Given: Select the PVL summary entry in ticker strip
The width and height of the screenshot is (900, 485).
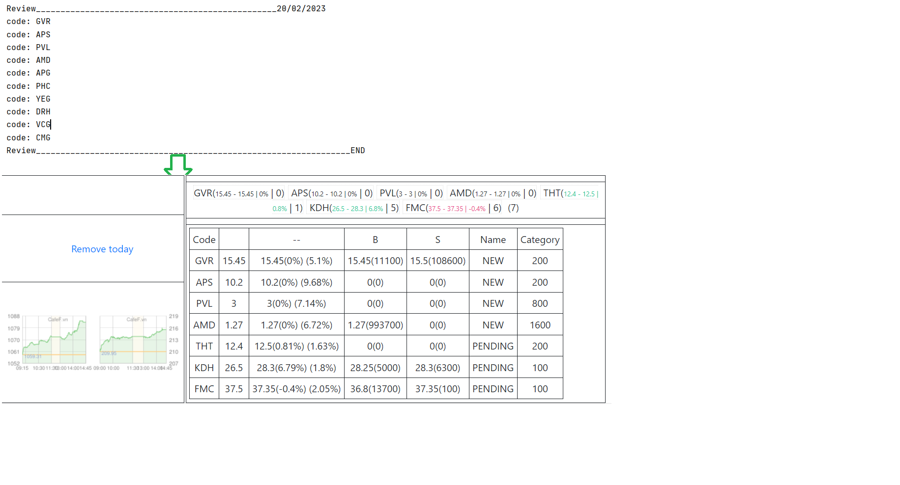Looking at the screenshot, I should click(411, 193).
